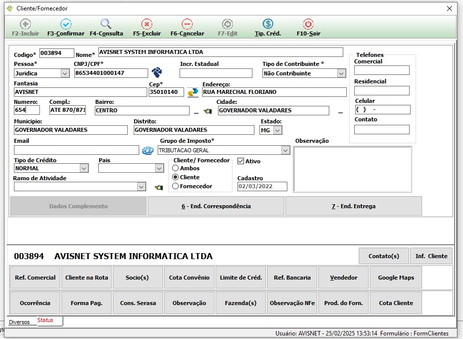Click the email icon next to Email field
Viewport: 463px width, 339px height.
click(147, 150)
